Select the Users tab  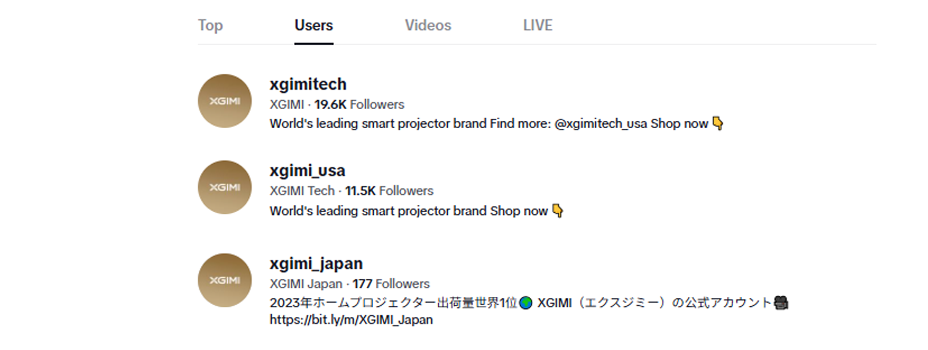(x=314, y=25)
